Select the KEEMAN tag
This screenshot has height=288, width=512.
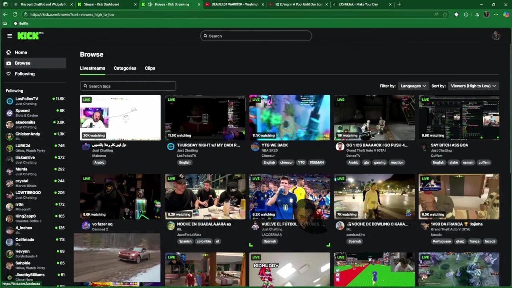[x=316, y=162]
